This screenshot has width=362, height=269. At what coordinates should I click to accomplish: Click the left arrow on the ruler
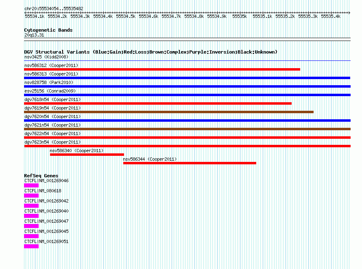tap(25, 13)
